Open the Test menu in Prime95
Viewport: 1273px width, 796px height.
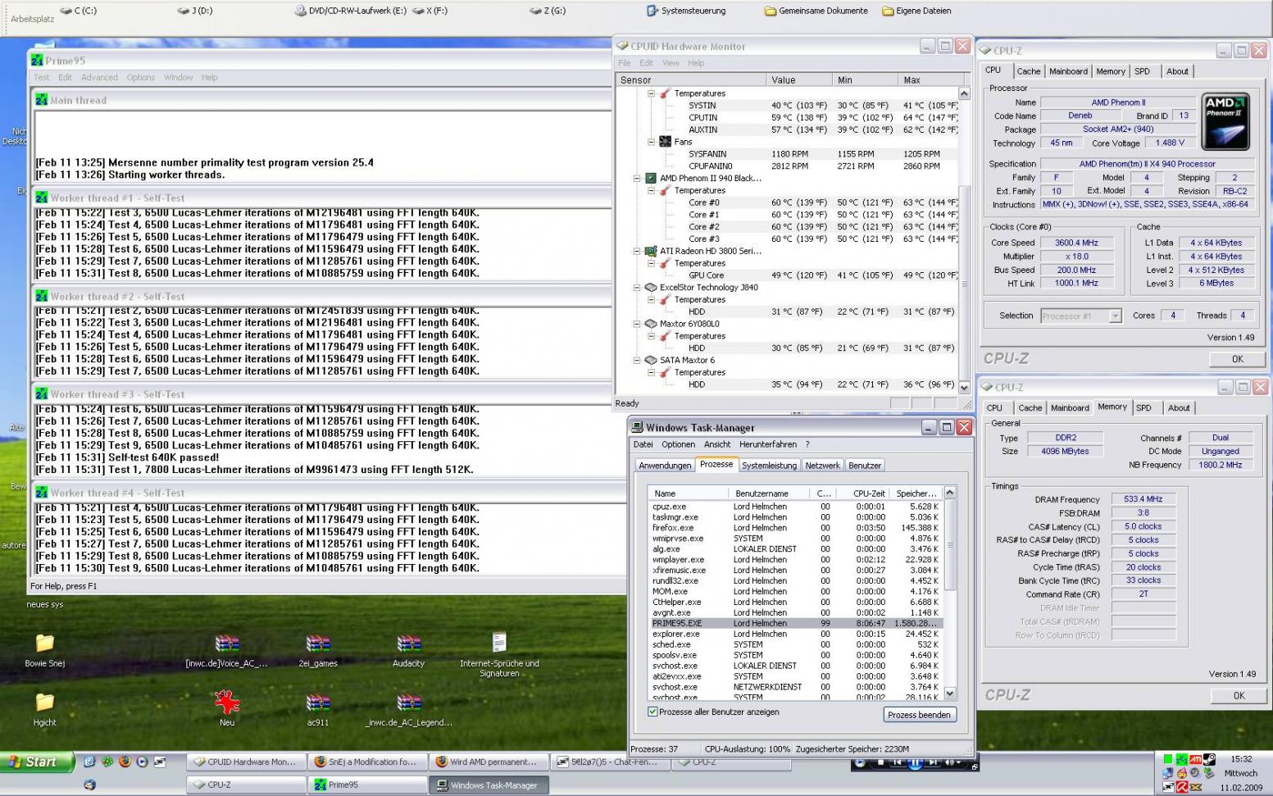[x=41, y=77]
